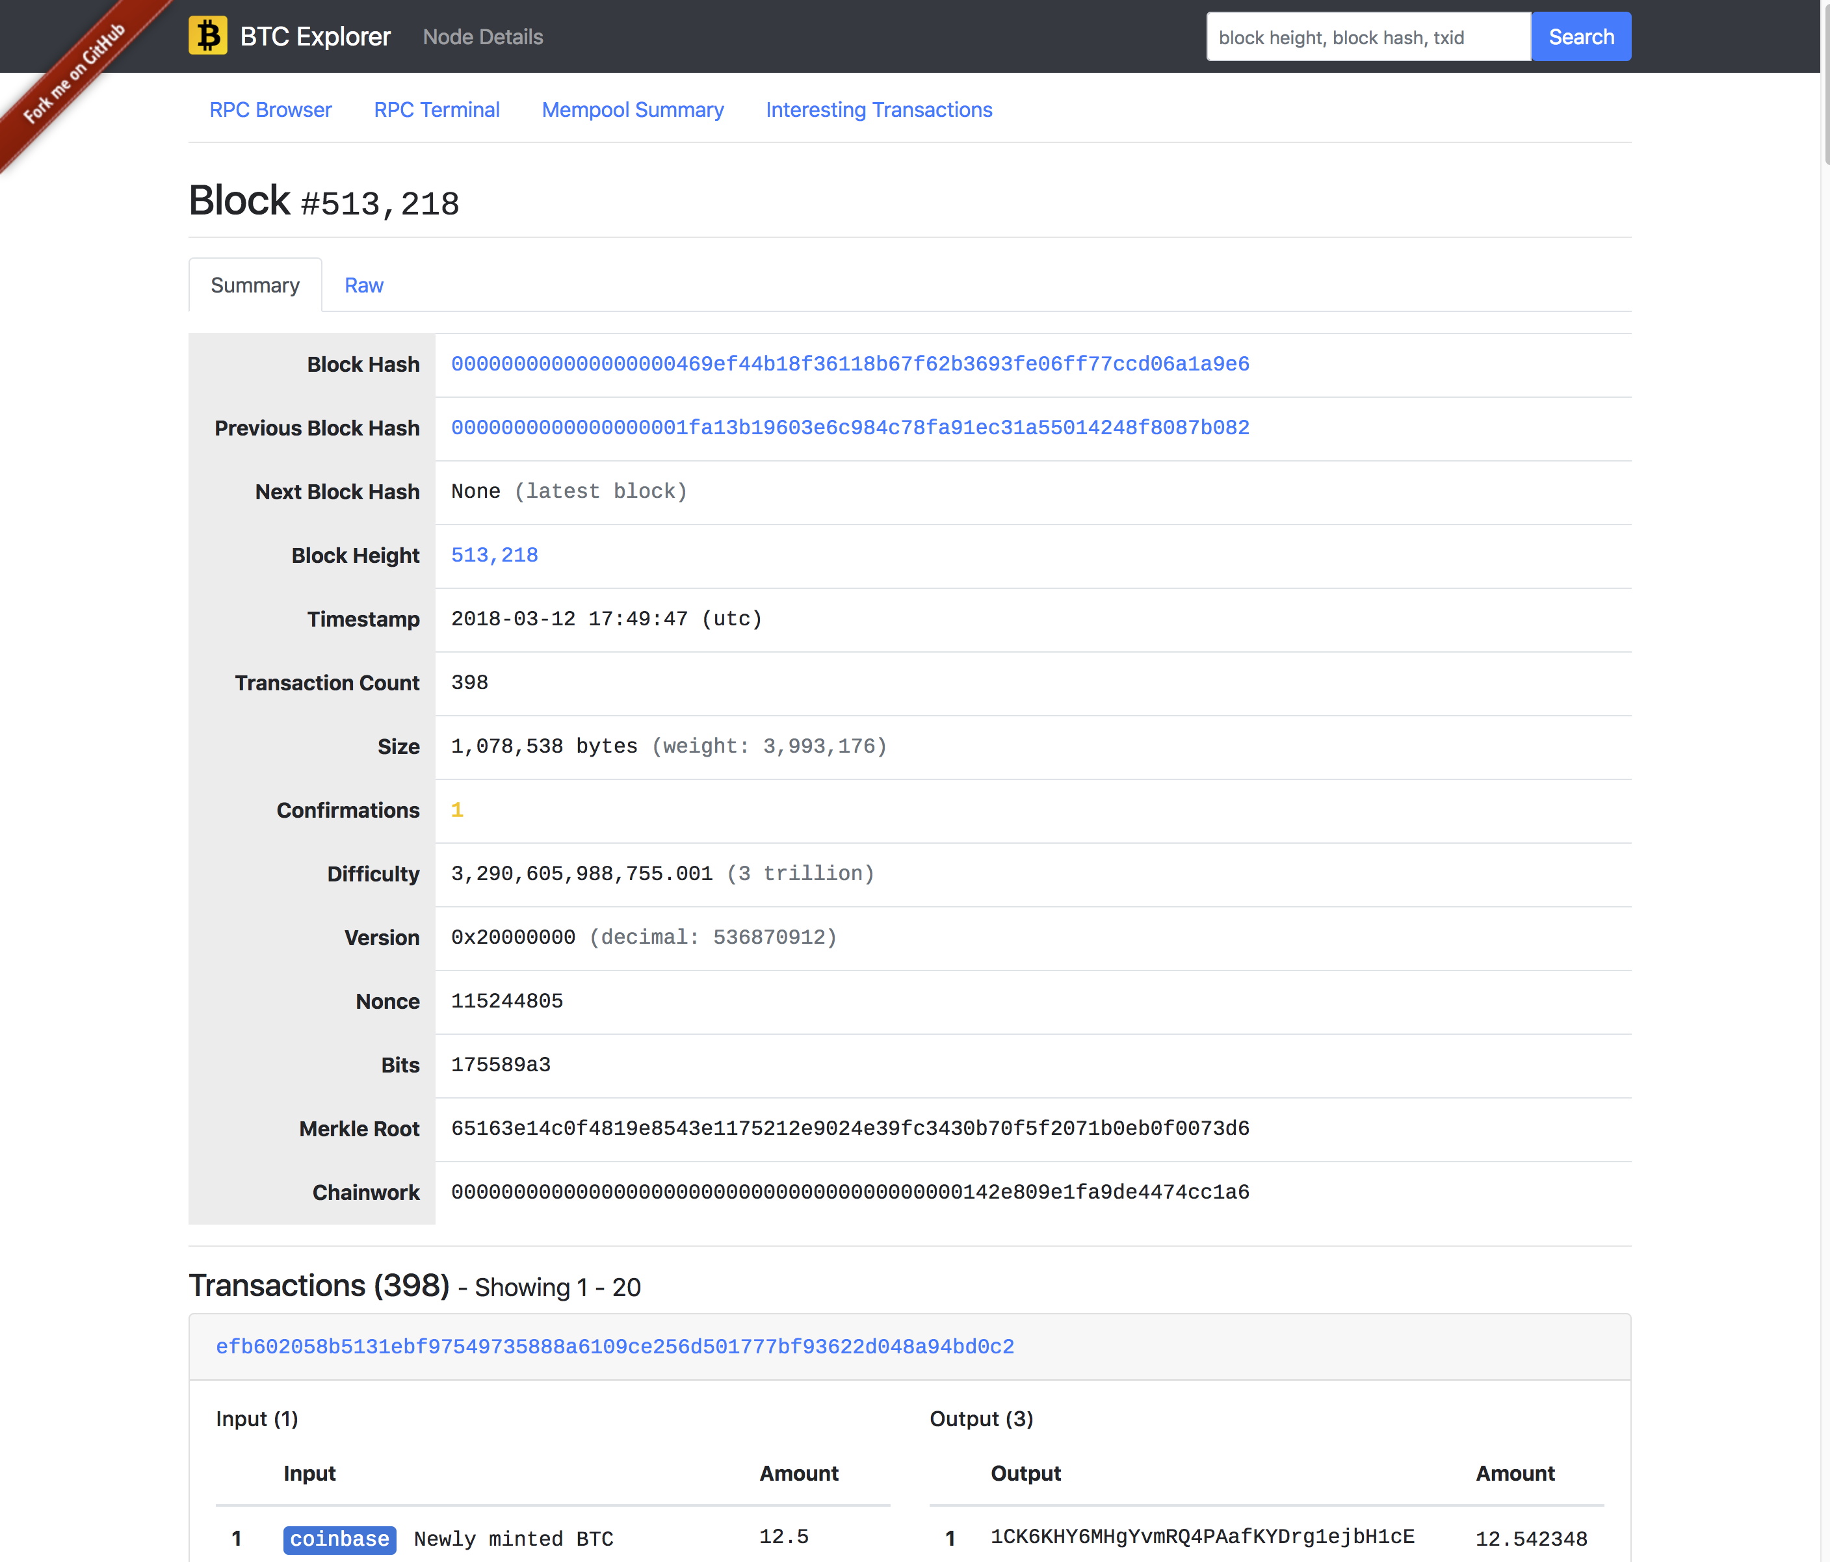Follow the Previous Block Hash link

click(850, 427)
